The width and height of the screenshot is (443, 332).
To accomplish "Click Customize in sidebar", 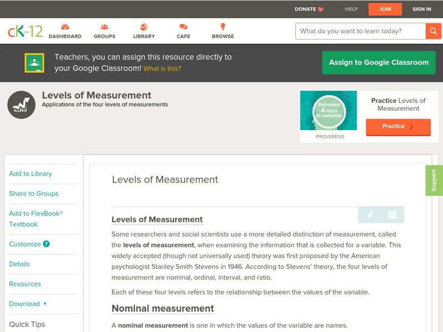I will pyautogui.click(x=25, y=244).
